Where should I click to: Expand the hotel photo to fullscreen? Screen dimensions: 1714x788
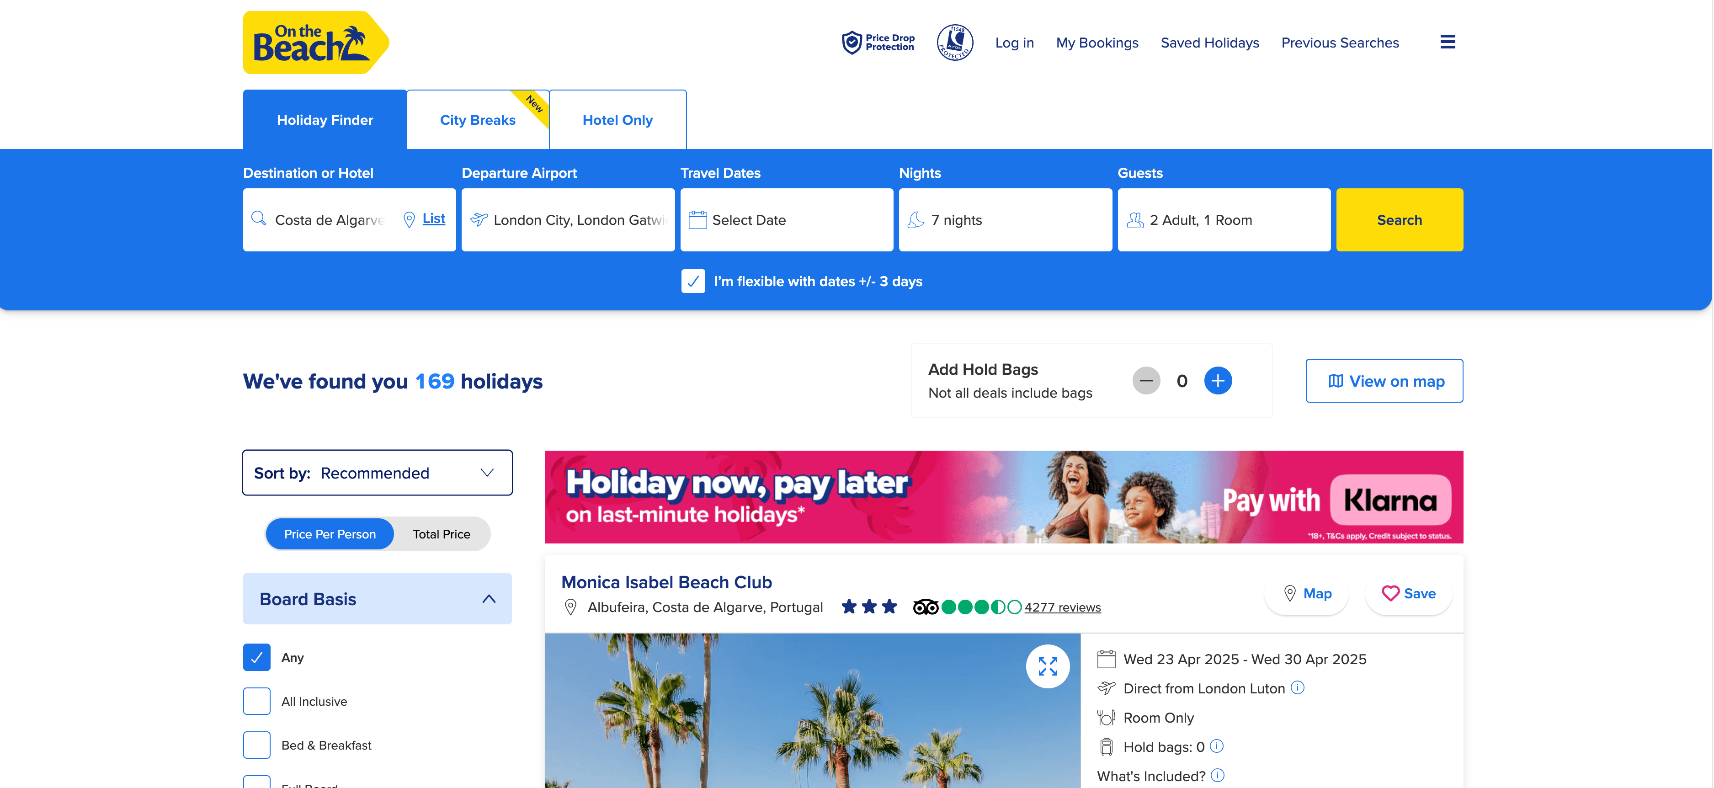pyautogui.click(x=1047, y=666)
